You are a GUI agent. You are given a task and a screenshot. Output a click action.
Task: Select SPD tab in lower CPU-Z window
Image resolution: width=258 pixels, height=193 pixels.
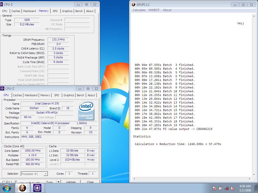tap(57, 95)
